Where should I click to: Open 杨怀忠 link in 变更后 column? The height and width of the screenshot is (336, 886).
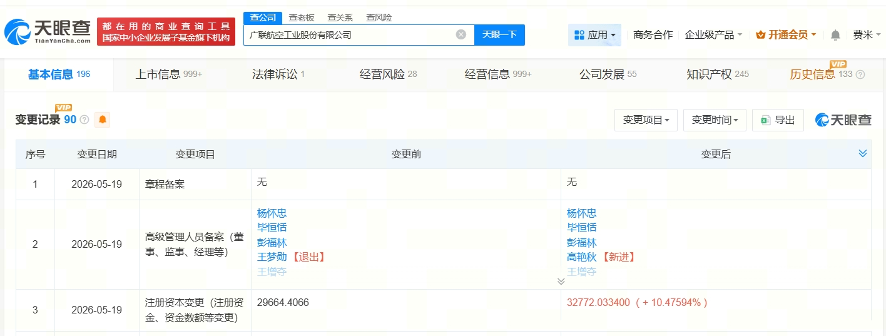point(582,213)
